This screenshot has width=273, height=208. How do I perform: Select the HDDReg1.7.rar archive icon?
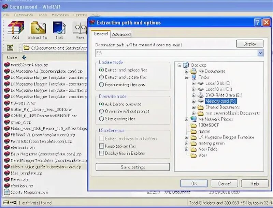click(x=7, y=103)
